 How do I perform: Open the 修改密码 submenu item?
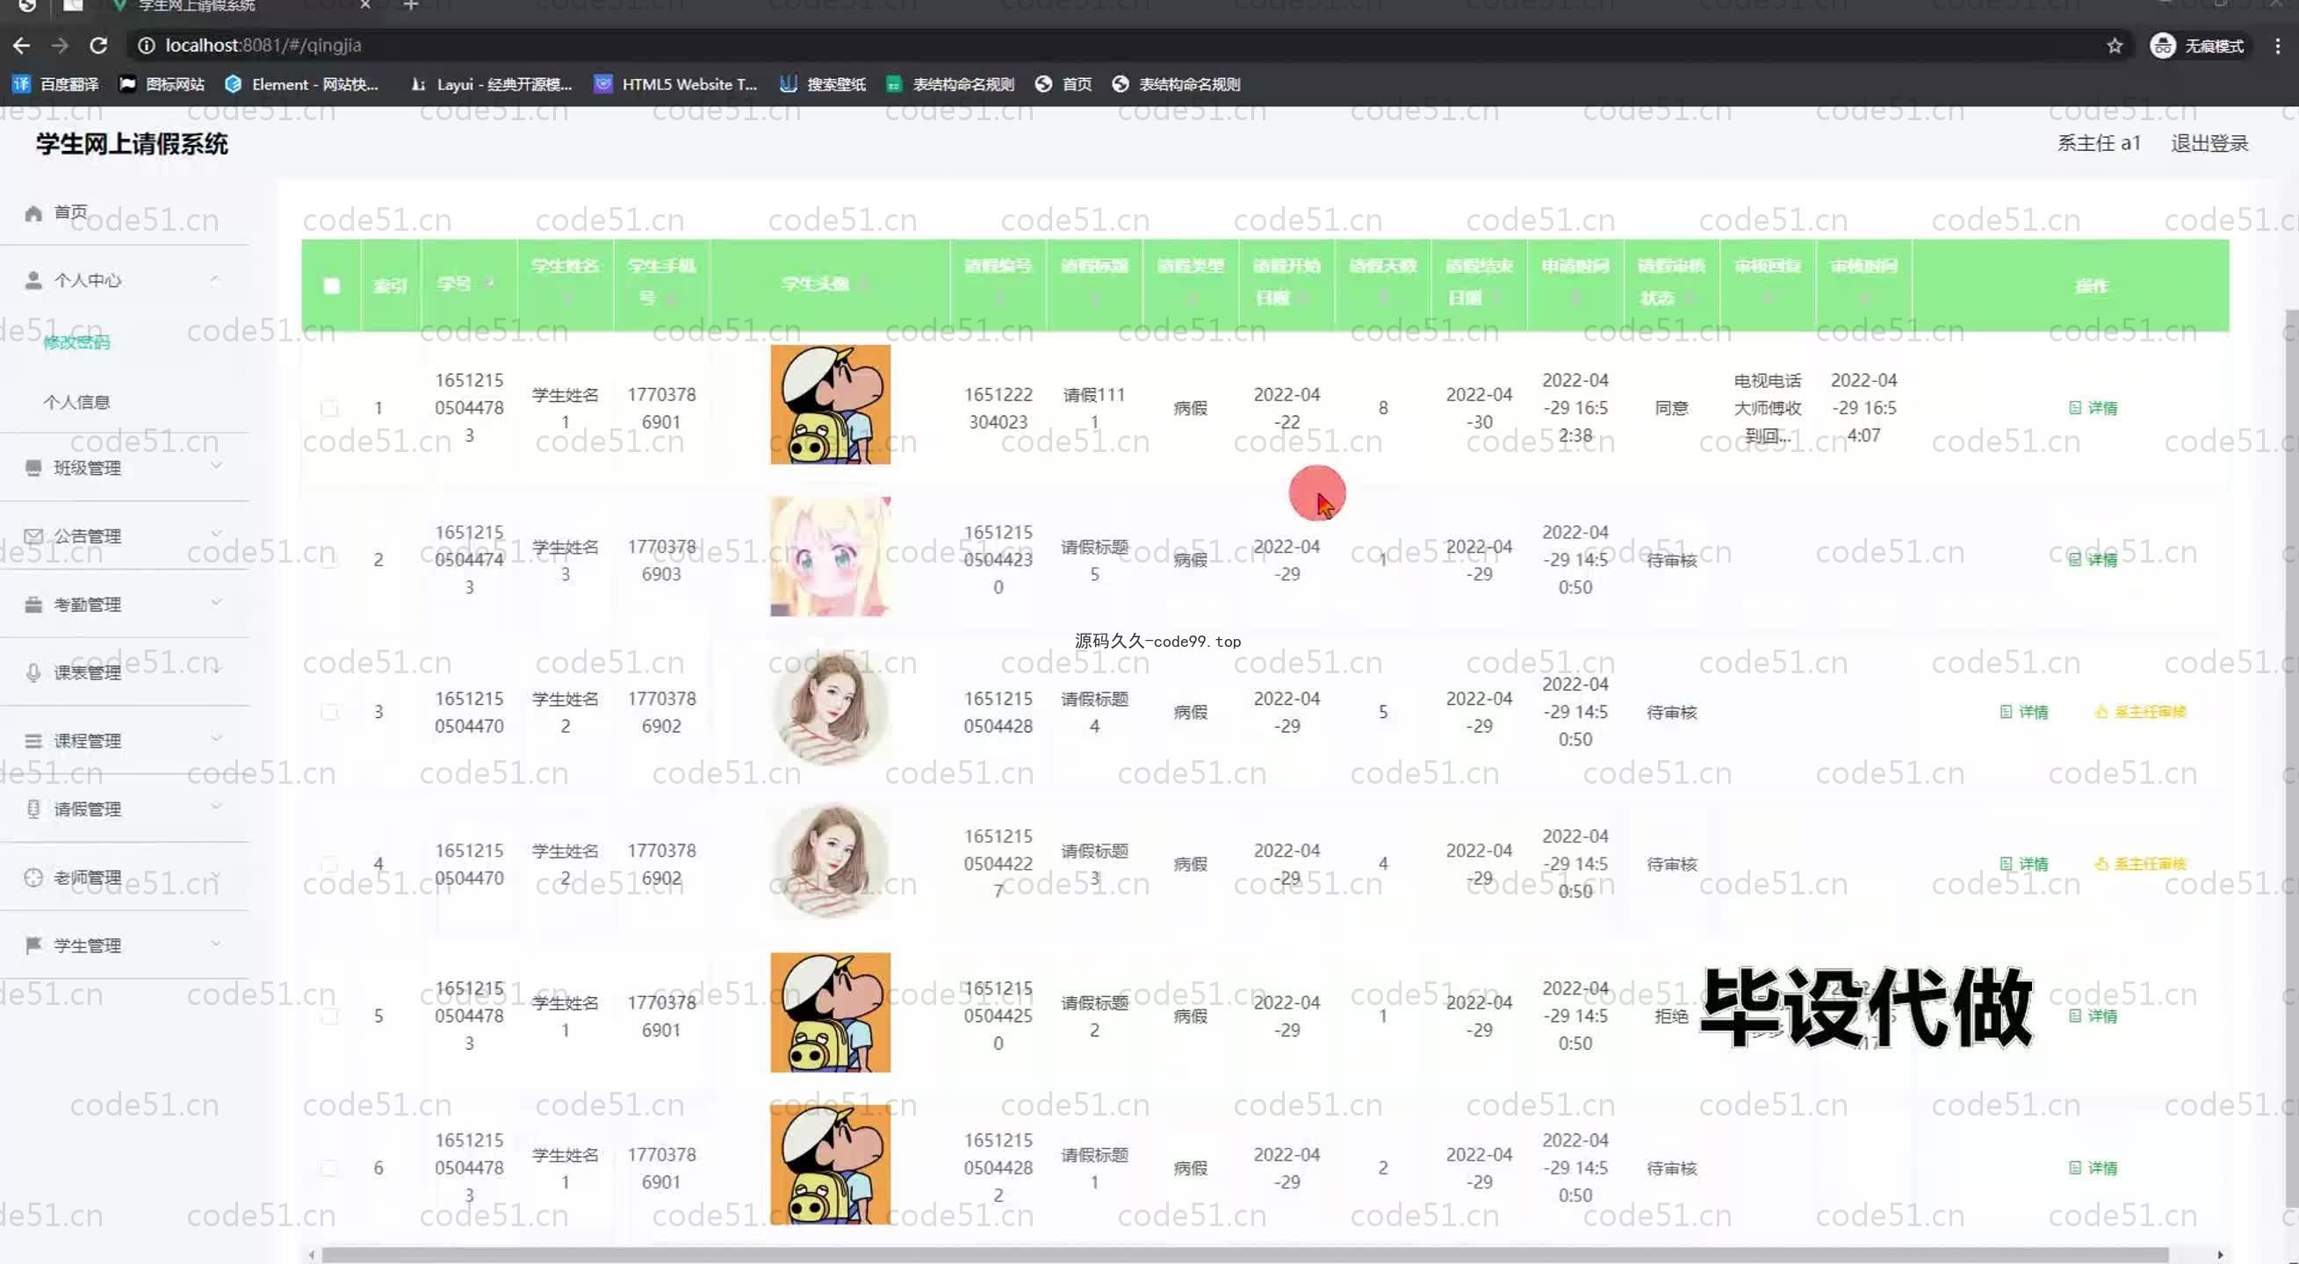tap(76, 342)
